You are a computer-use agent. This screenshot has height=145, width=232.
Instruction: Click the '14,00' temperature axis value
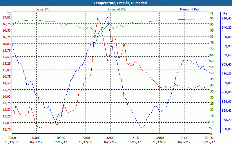coord(7,97)
